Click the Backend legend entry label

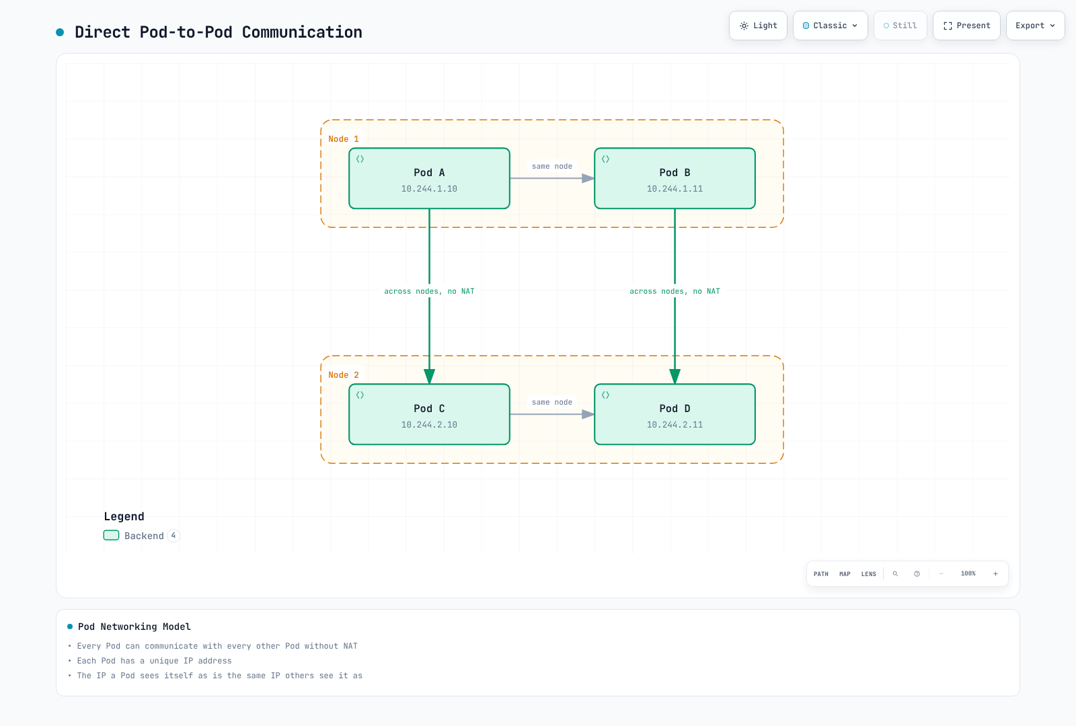(x=144, y=536)
